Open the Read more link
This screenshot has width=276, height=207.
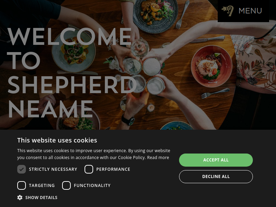click(158, 158)
